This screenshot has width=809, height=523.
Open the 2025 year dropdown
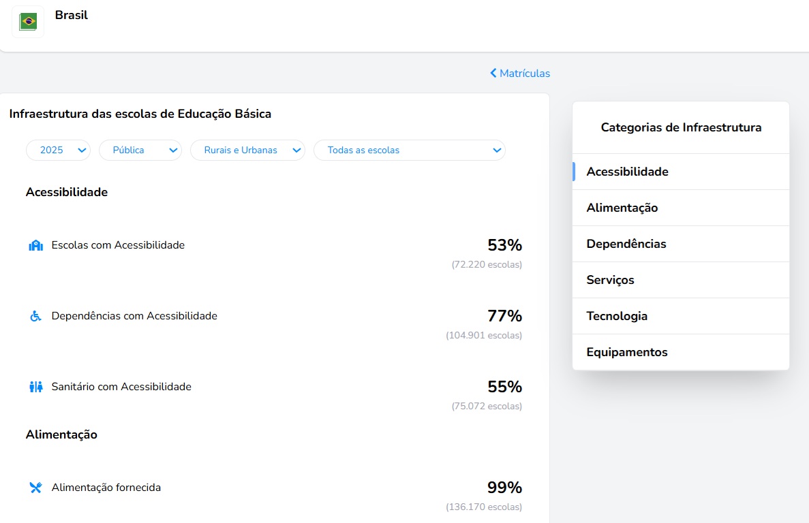[x=58, y=150]
